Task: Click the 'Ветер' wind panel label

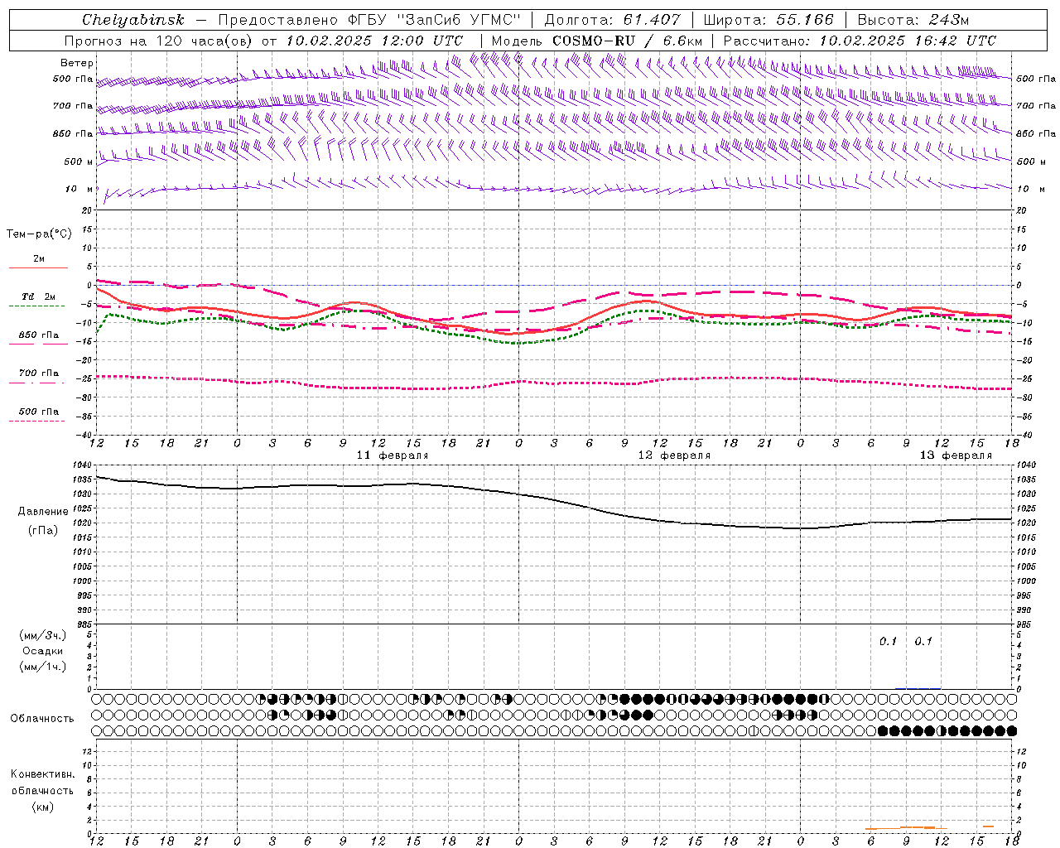Action: 77,63
